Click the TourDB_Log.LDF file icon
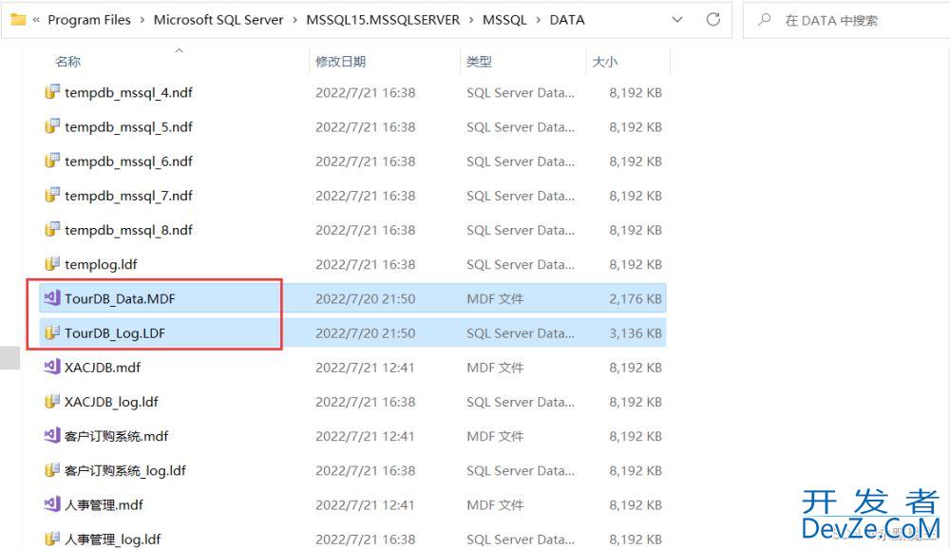This screenshot has width=950, height=549. coord(52,332)
